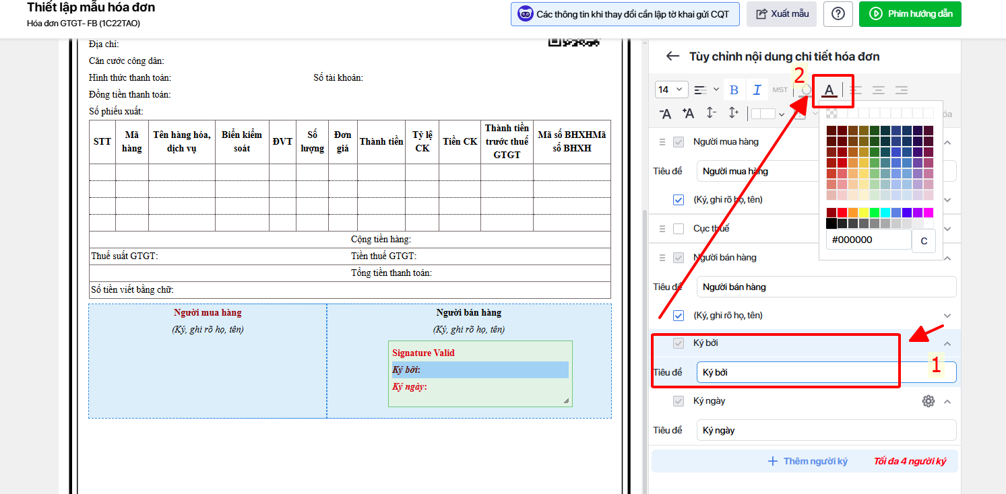Viewport: 1006px width, 494px height.
Task: Click the Xuất mẫu export button
Action: coord(782,14)
